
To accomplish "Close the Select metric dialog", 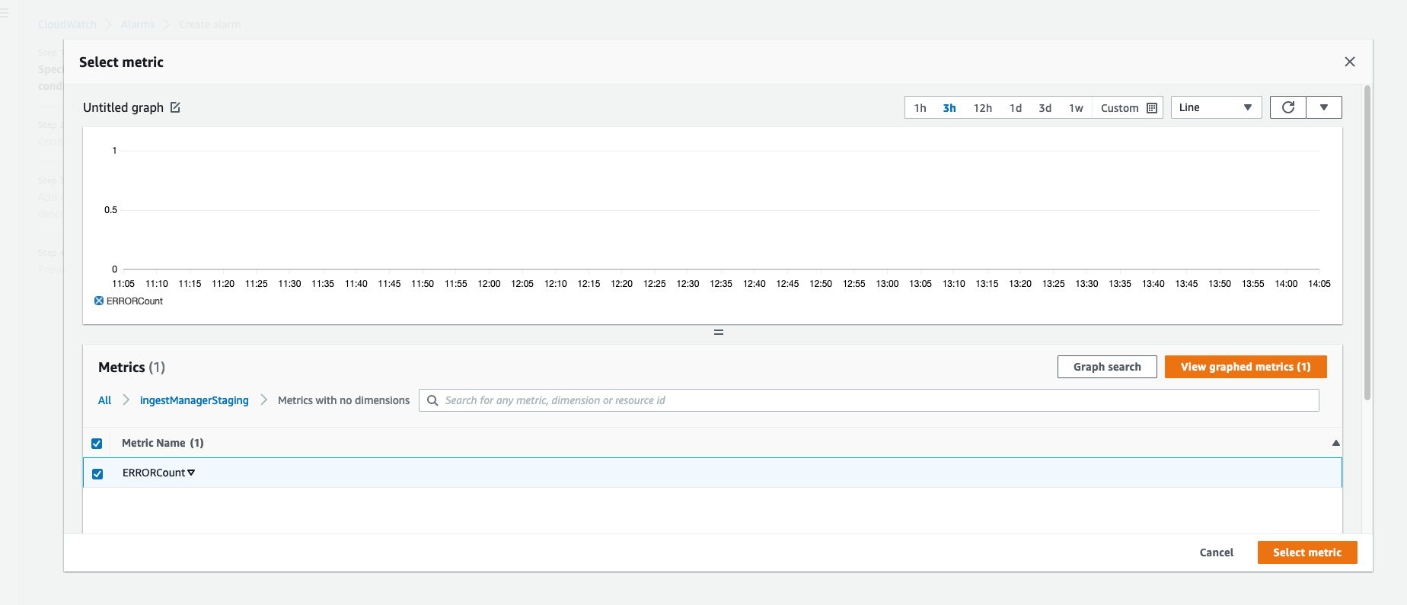I will point(1349,62).
